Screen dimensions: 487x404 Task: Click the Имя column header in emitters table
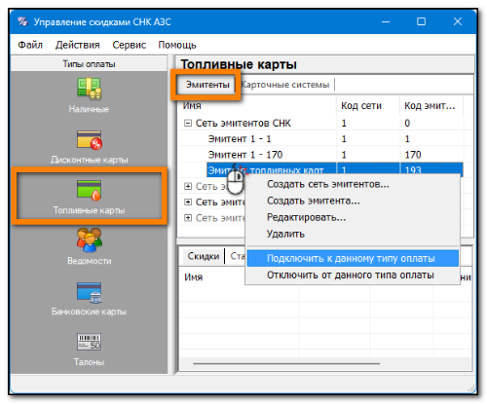click(x=256, y=105)
